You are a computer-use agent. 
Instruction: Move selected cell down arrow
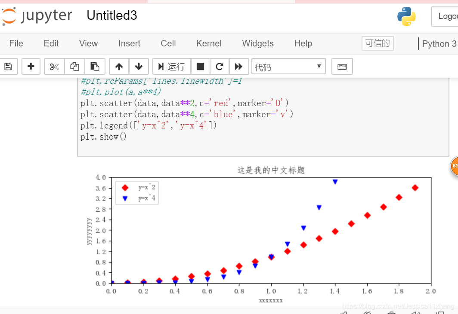[x=139, y=67]
